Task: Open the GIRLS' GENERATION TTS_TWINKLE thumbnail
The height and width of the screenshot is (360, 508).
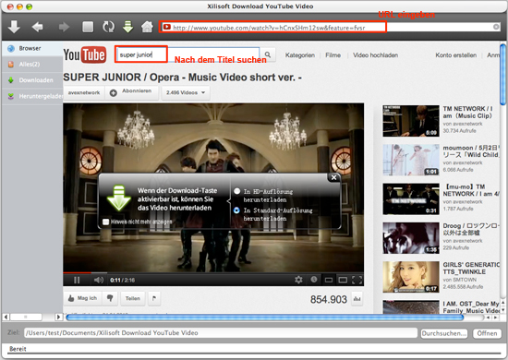Action: 411,277
